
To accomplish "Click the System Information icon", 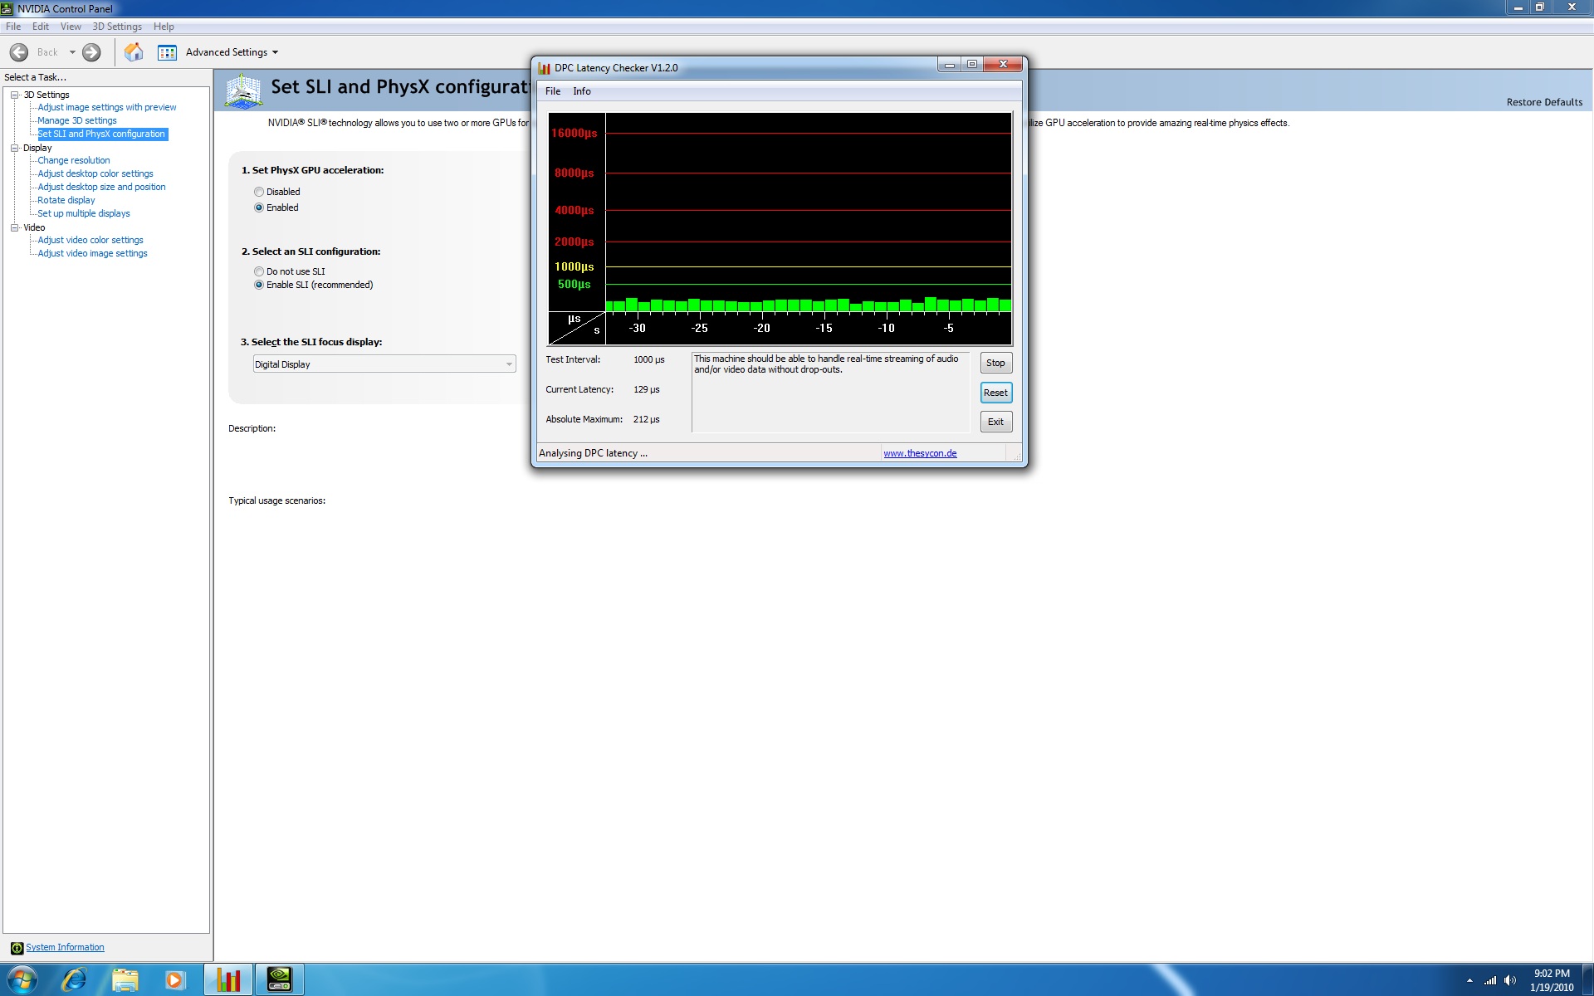I will click(x=17, y=948).
